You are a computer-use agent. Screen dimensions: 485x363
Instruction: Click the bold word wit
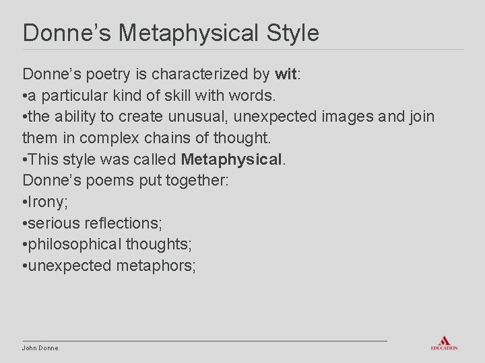286,74
